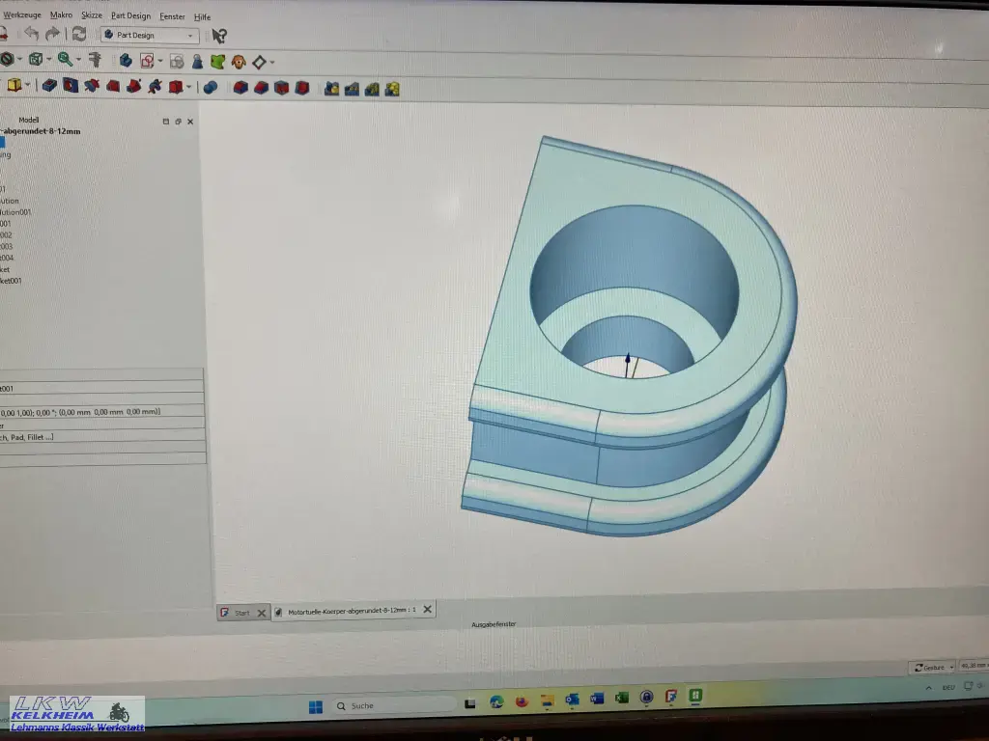989x741 pixels.
Task: Click the Undo arrow icon
Action: [x=31, y=34]
